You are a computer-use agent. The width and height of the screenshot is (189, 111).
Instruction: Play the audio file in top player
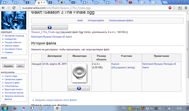pos(50,27)
